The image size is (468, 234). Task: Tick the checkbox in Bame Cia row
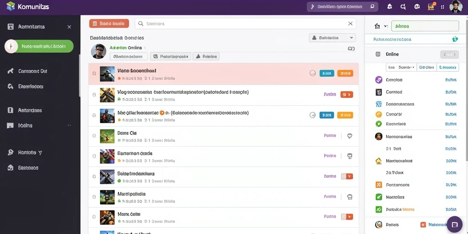click(x=94, y=135)
